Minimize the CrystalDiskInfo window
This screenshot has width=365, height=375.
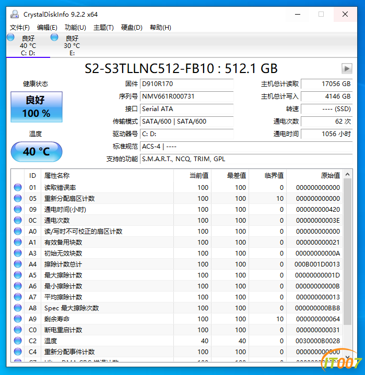coord(298,15)
